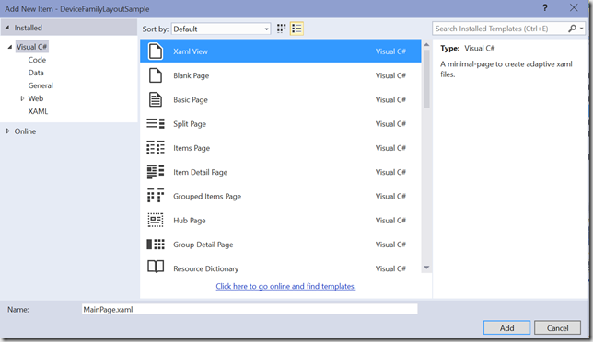
Task: Click the Group Detail Page icon
Action: pyautogui.click(x=156, y=245)
